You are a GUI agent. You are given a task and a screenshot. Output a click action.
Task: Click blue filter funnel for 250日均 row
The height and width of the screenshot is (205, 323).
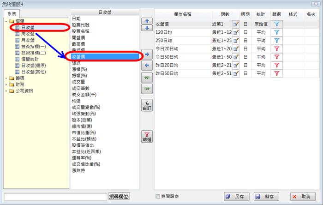(x=277, y=41)
